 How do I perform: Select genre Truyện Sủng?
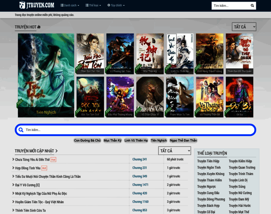tap(237, 187)
